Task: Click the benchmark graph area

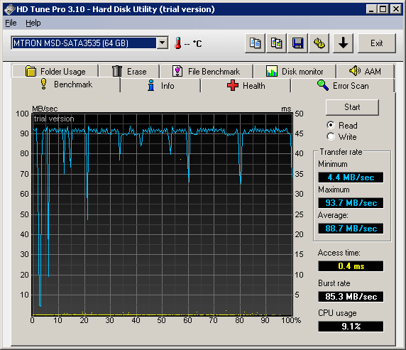Action: (163, 214)
